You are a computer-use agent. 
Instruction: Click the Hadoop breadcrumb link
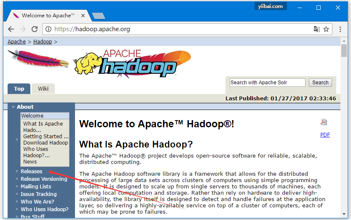tap(43, 42)
